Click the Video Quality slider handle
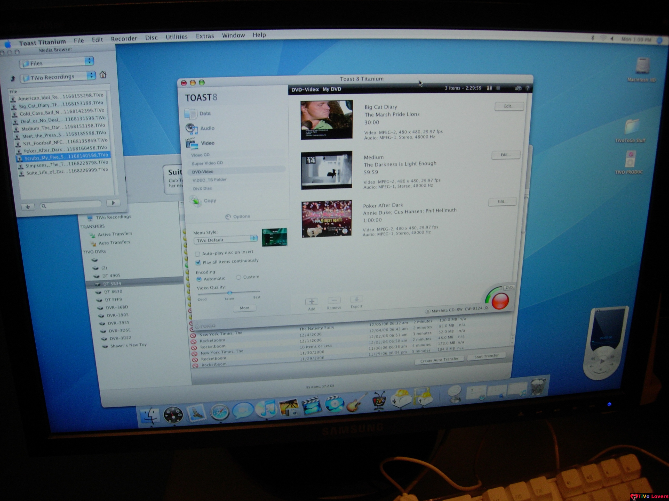 230,293
